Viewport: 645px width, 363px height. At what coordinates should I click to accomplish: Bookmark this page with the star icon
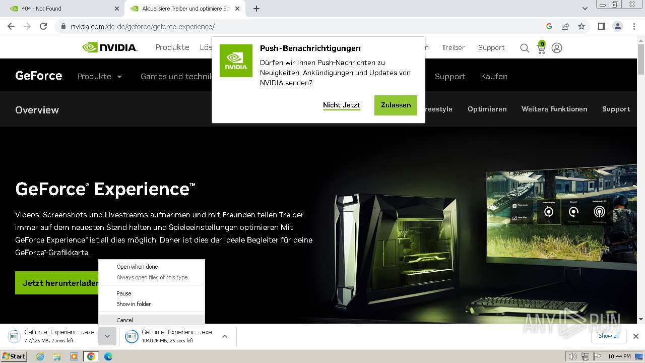[582, 26]
